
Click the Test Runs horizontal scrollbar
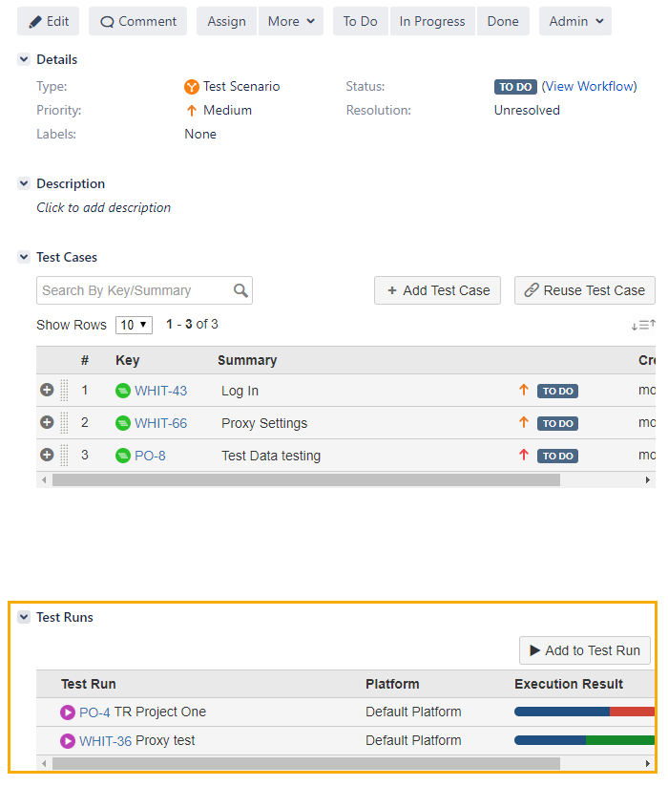306,764
